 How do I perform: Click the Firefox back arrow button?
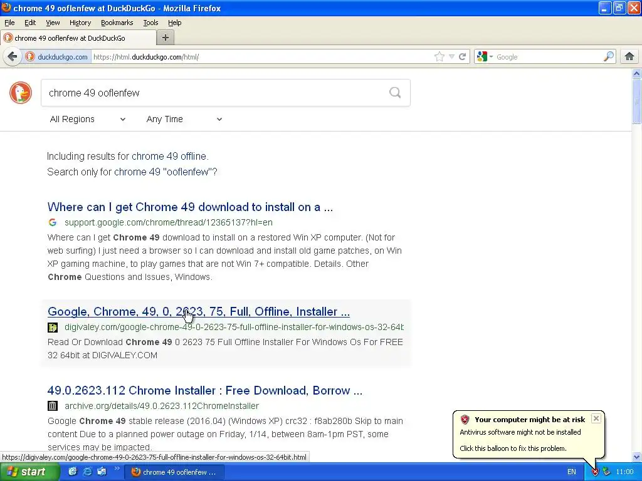pyautogui.click(x=13, y=56)
